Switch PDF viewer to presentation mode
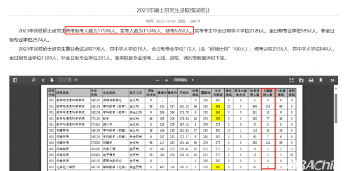 click(x=292, y=80)
